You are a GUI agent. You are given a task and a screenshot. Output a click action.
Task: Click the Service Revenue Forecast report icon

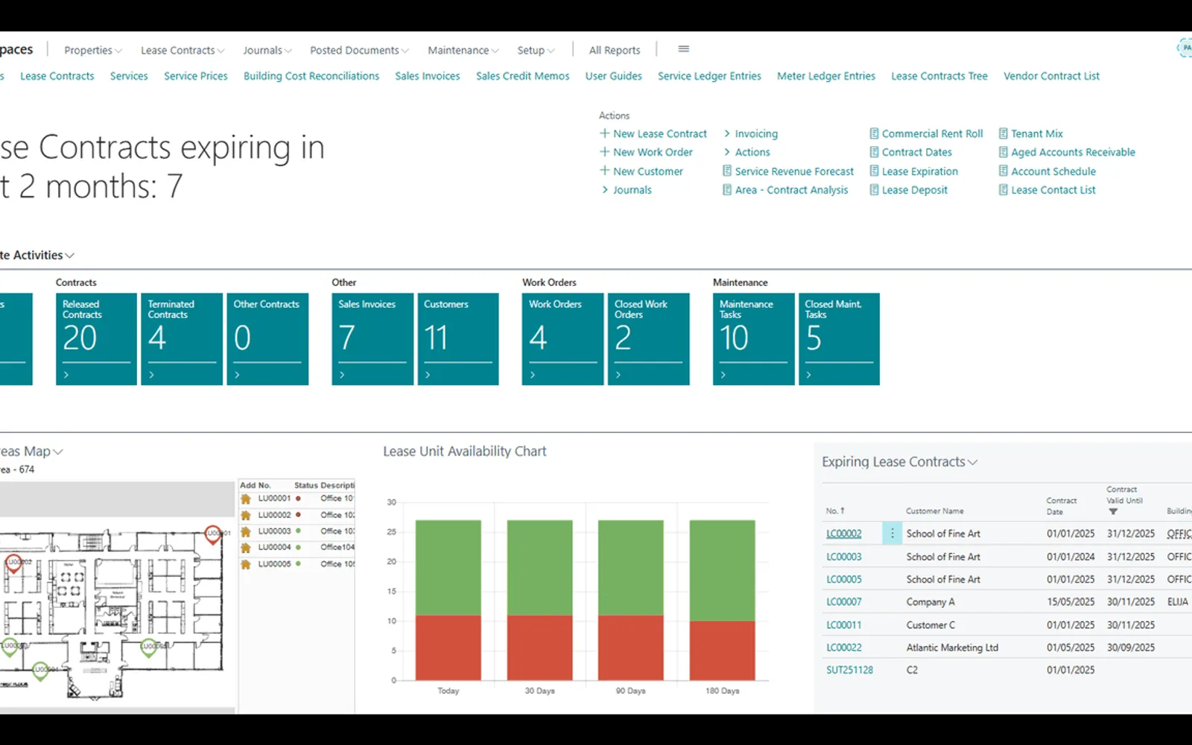click(727, 171)
